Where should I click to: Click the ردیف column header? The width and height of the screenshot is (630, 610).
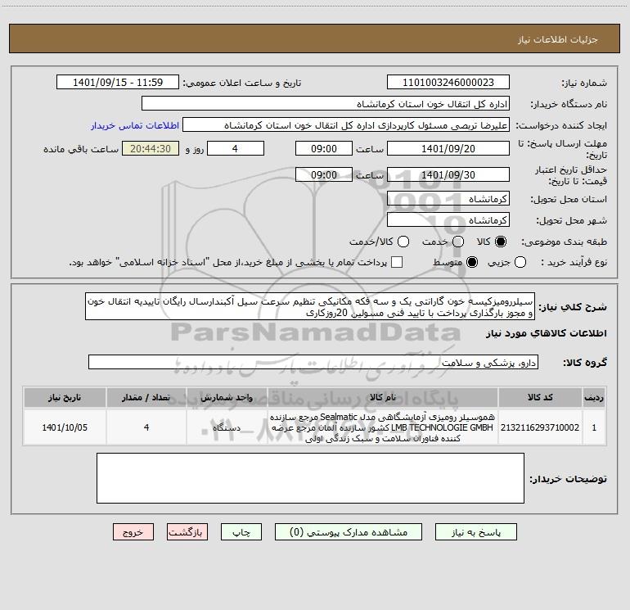pos(594,398)
